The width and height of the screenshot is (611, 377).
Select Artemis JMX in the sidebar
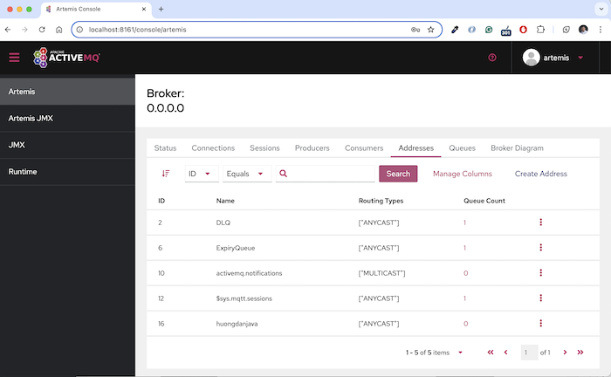pos(67,118)
